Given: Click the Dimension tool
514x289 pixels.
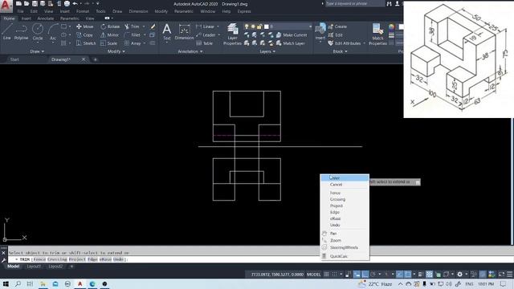Looking at the screenshot, I should coord(184,32).
